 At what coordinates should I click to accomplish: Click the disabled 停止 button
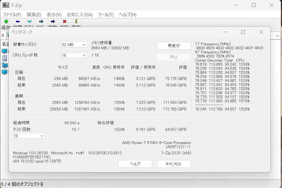tap(174, 57)
